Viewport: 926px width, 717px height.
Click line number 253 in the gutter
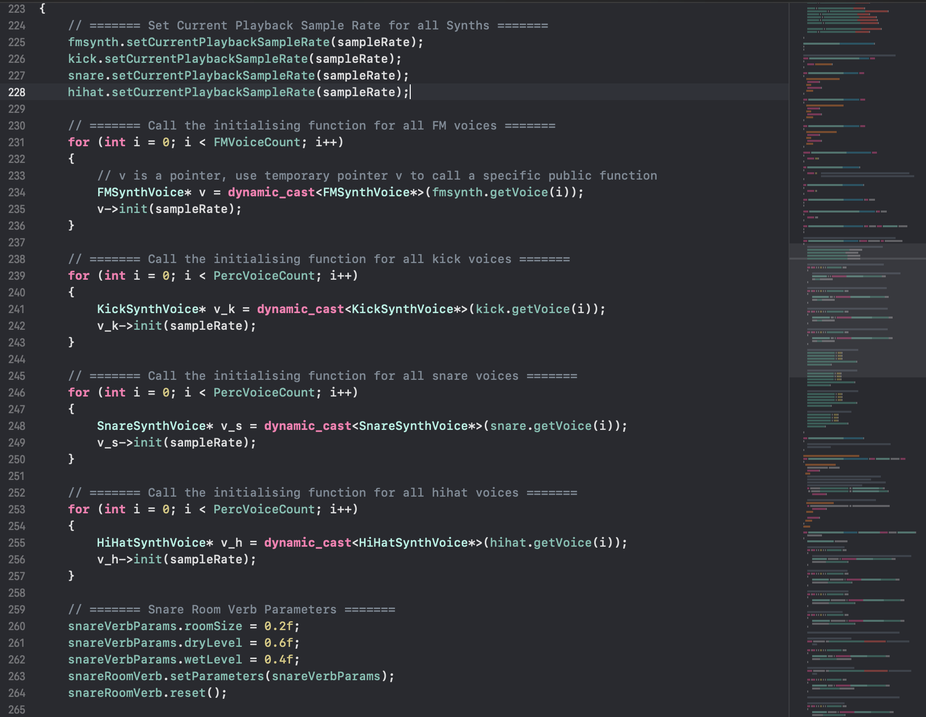point(17,509)
